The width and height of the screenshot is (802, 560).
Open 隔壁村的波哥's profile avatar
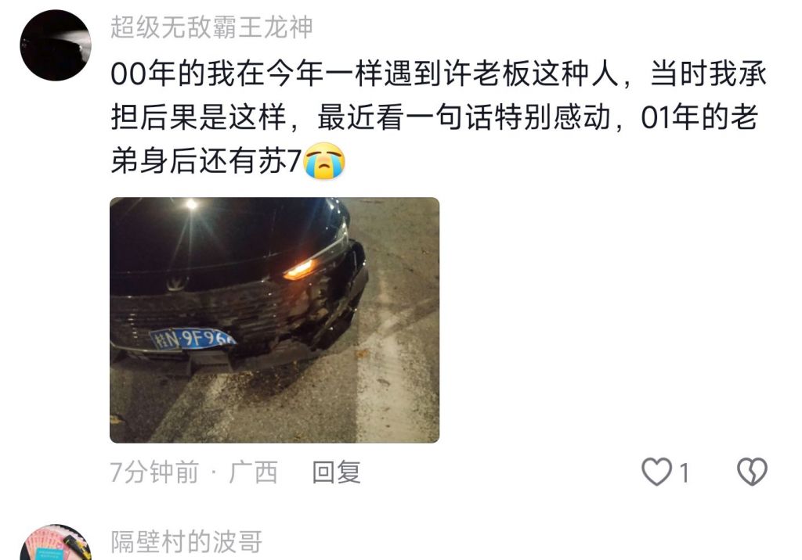(x=56, y=543)
